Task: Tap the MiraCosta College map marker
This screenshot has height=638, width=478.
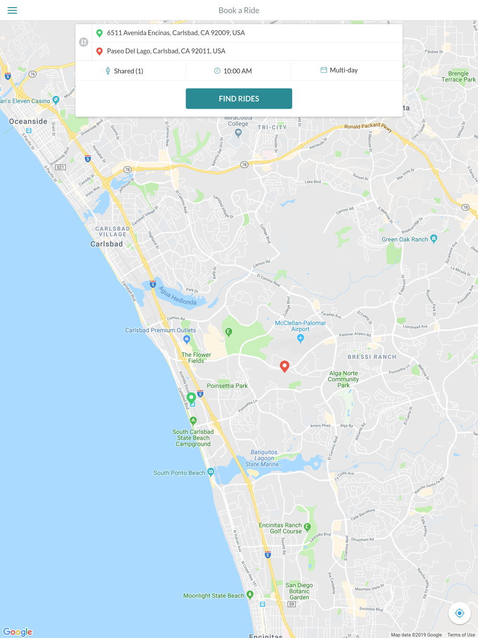Action: pos(238,133)
